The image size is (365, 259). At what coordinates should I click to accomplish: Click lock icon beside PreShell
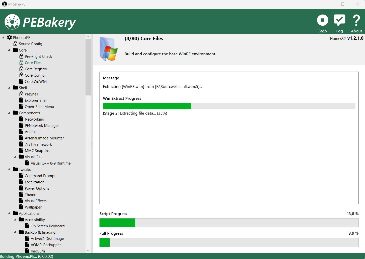(x=21, y=94)
